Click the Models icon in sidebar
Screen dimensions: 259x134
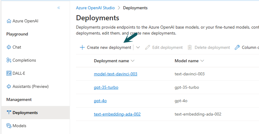click(x=9, y=126)
